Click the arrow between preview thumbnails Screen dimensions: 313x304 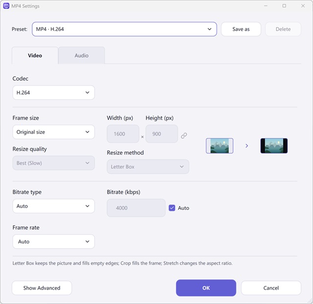[246, 146]
